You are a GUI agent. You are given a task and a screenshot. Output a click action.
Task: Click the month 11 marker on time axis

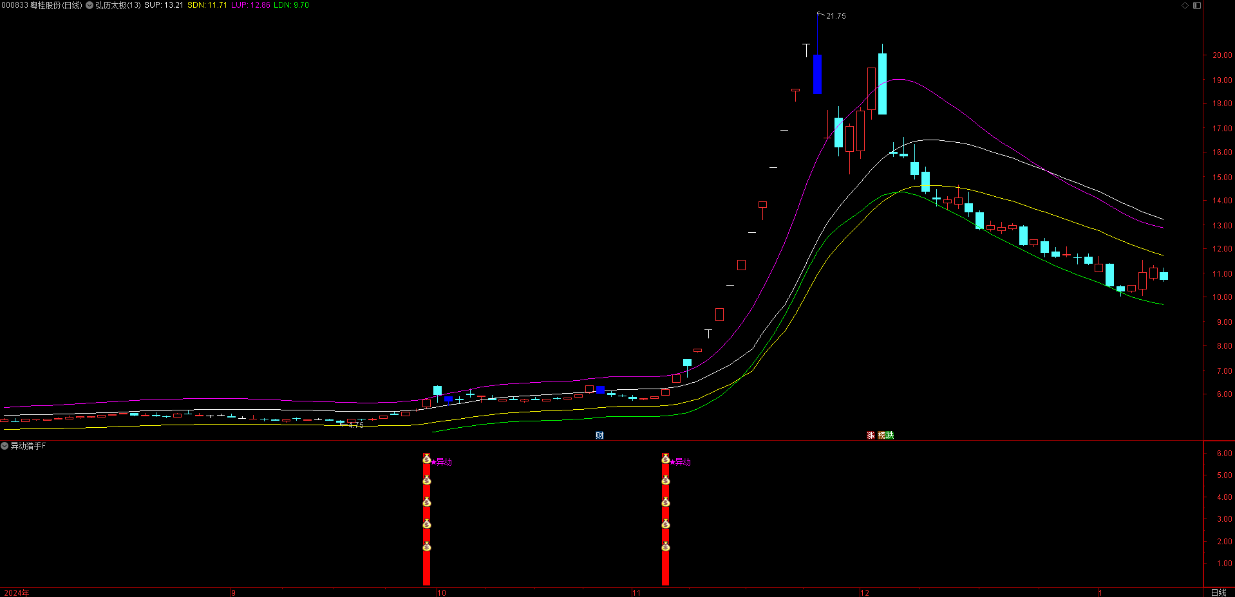click(636, 592)
